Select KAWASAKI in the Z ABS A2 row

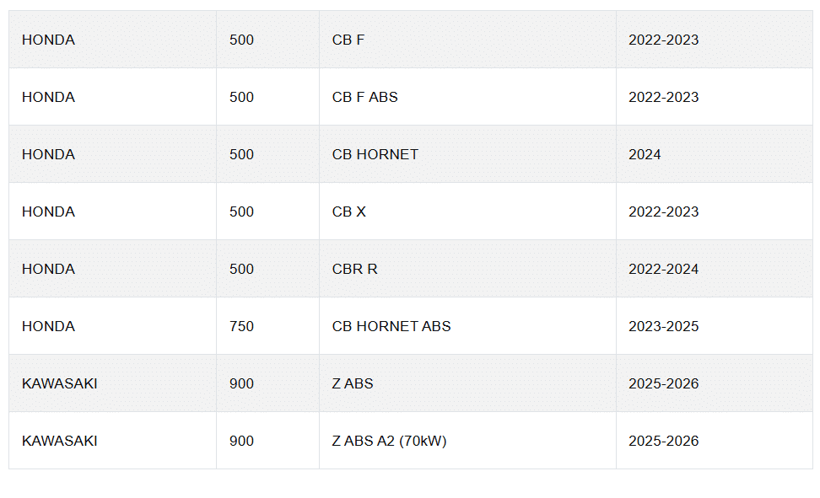(59, 441)
